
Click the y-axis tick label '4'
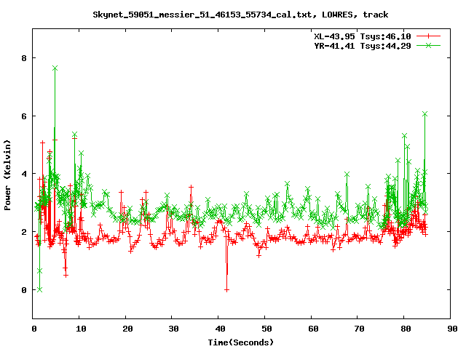(24, 174)
